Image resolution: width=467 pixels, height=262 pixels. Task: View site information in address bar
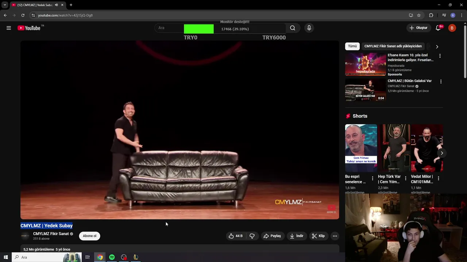33,15
